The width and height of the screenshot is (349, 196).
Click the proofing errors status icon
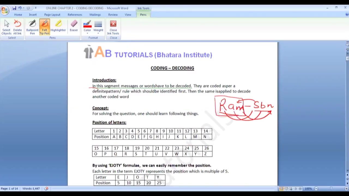46,189
